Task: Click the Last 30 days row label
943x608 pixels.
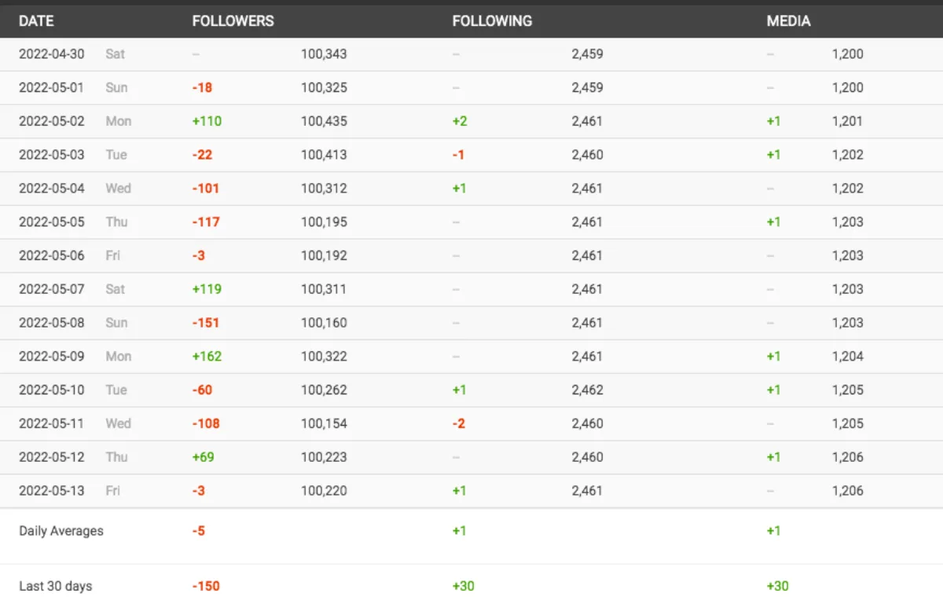Action: [x=56, y=586]
